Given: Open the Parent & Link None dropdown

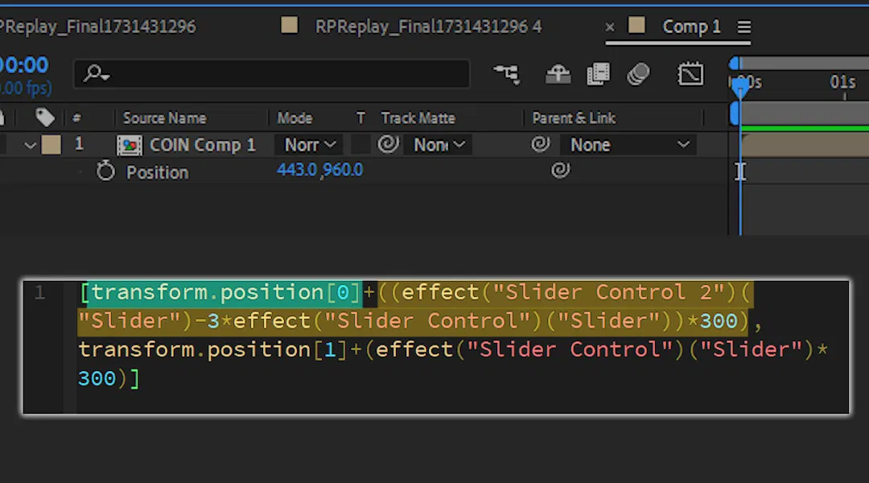Looking at the screenshot, I should tap(629, 145).
